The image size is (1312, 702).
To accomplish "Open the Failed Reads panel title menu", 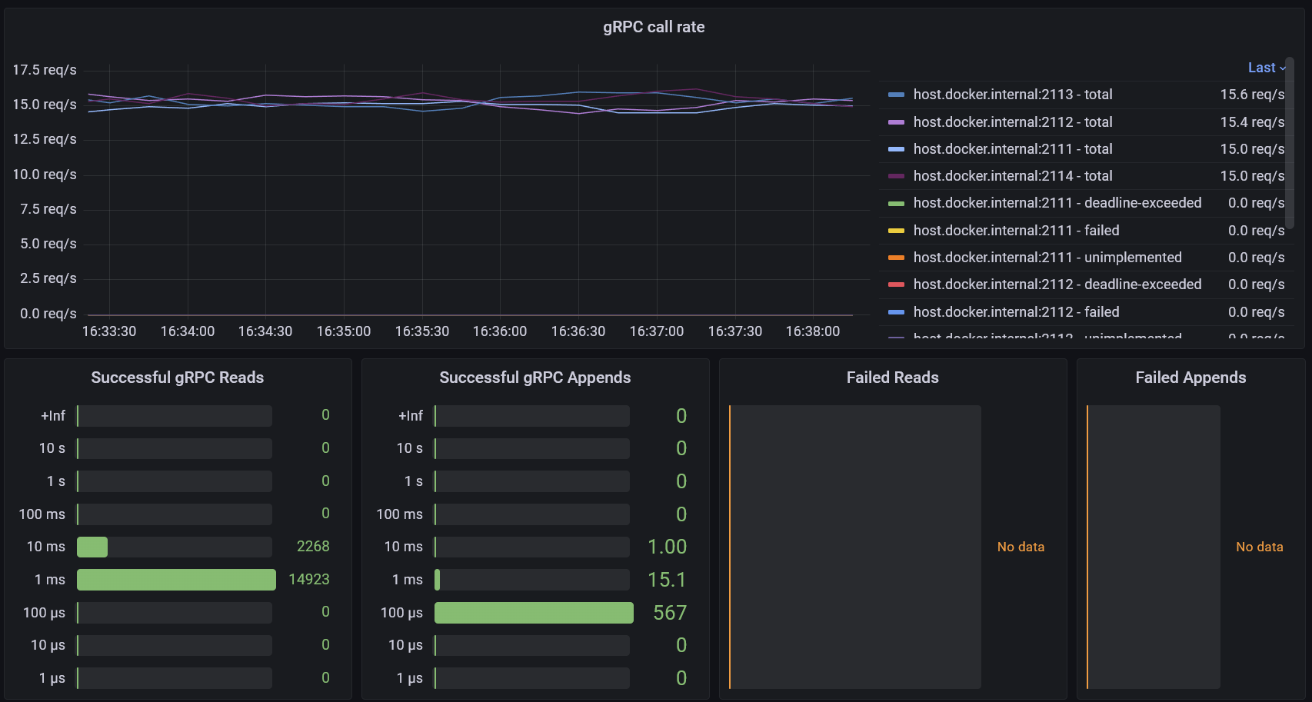I will (x=892, y=378).
